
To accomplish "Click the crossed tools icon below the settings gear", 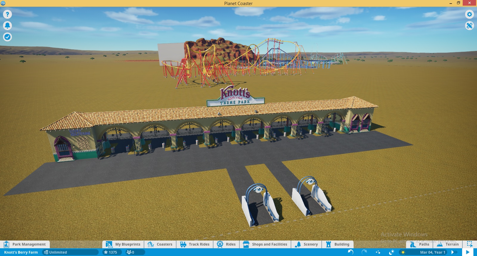I will [470, 26].
